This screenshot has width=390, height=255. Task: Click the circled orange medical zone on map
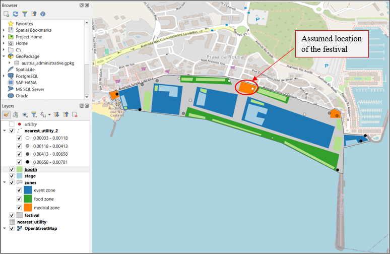[245, 87]
